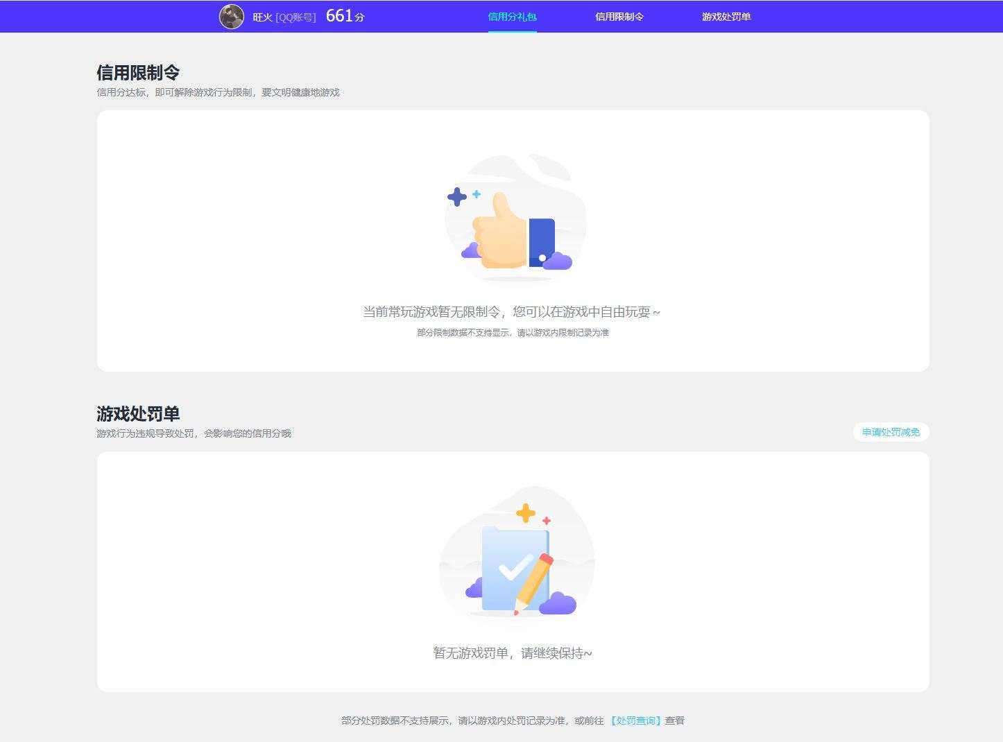This screenshot has width=1003, height=742.
Task: Switch to the 信用限制令 tab
Action: (619, 17)
